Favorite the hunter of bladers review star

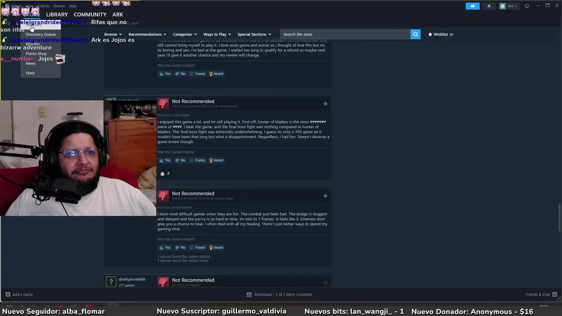pyautogui.click(x=325, y=104)
